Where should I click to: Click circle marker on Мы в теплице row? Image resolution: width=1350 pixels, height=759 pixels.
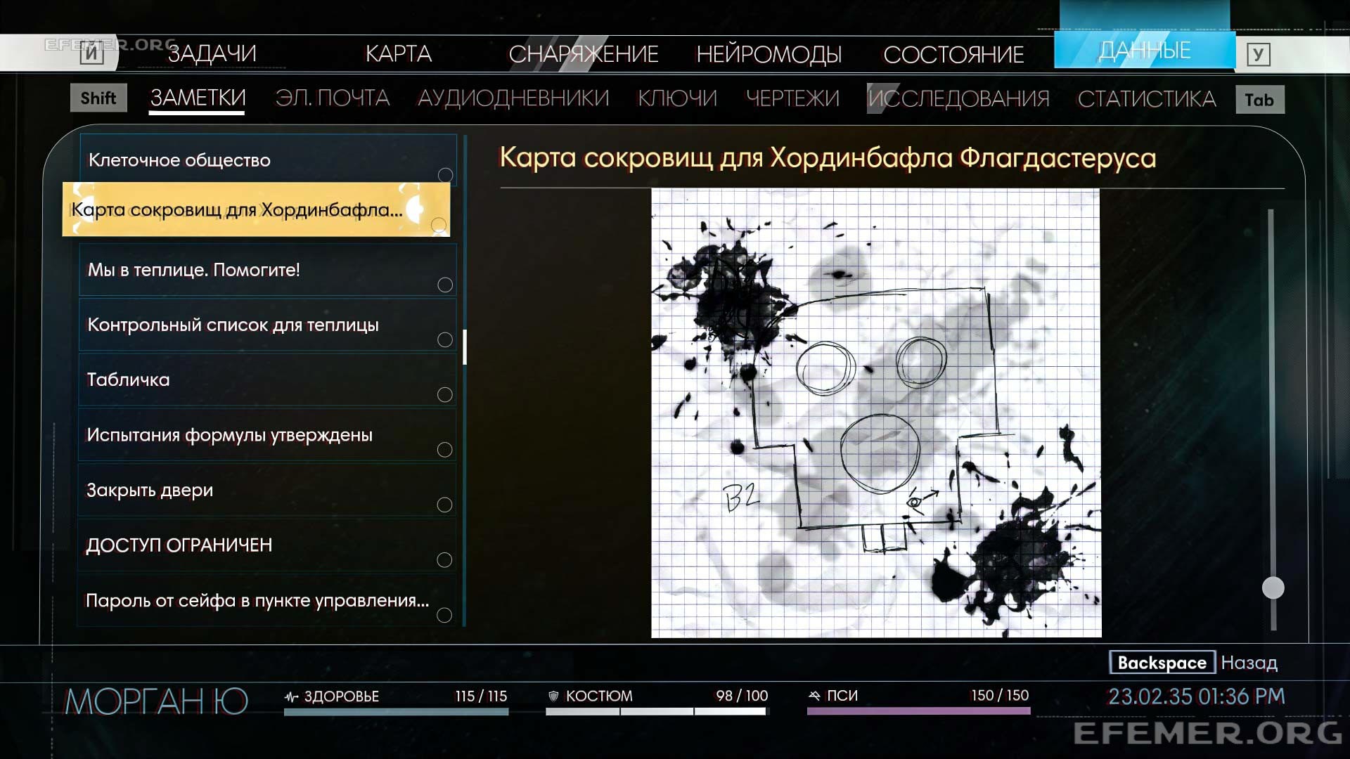coord(445,285)
